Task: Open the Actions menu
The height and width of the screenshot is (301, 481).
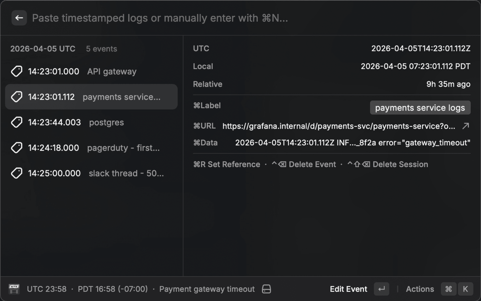Action: pyautogui.click(x=420, y=289)
